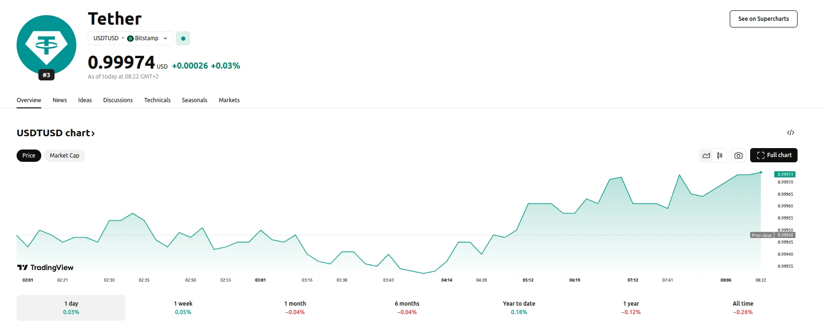Select the 1 day range
The height and width of the screenshot is (326, 826).
point(71,308)
